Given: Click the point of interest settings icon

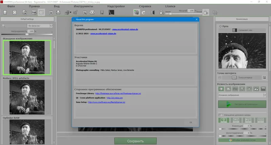Looking at the screenshot, I should (264, 78).
